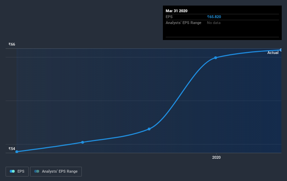287x181 pixels.
Task: Click the Mar 31 2020 tooltip date heading
Action: (x=177, y=11)
